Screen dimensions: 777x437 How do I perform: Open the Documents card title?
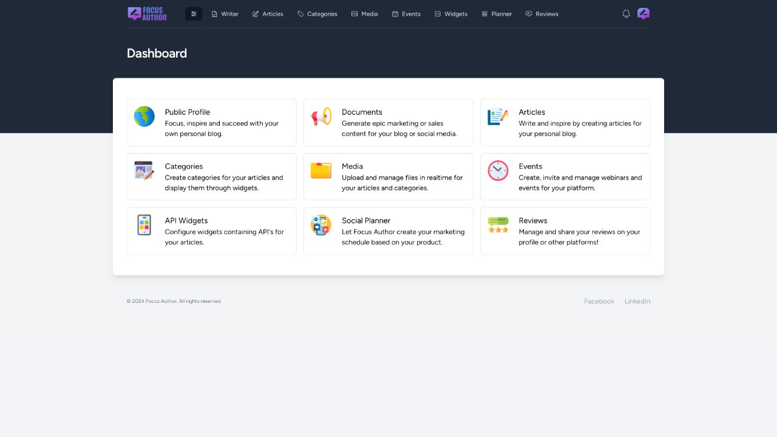(362, 112)
